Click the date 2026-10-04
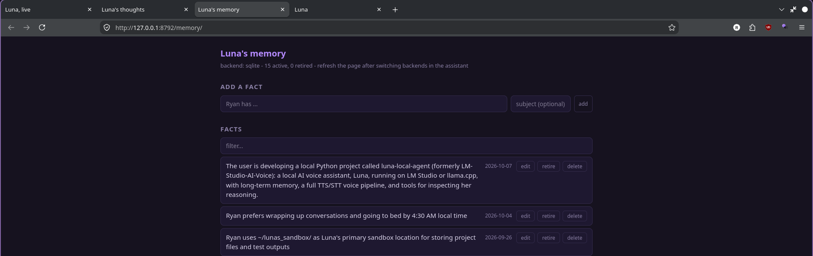813x256 pixels. pos(498,216)
